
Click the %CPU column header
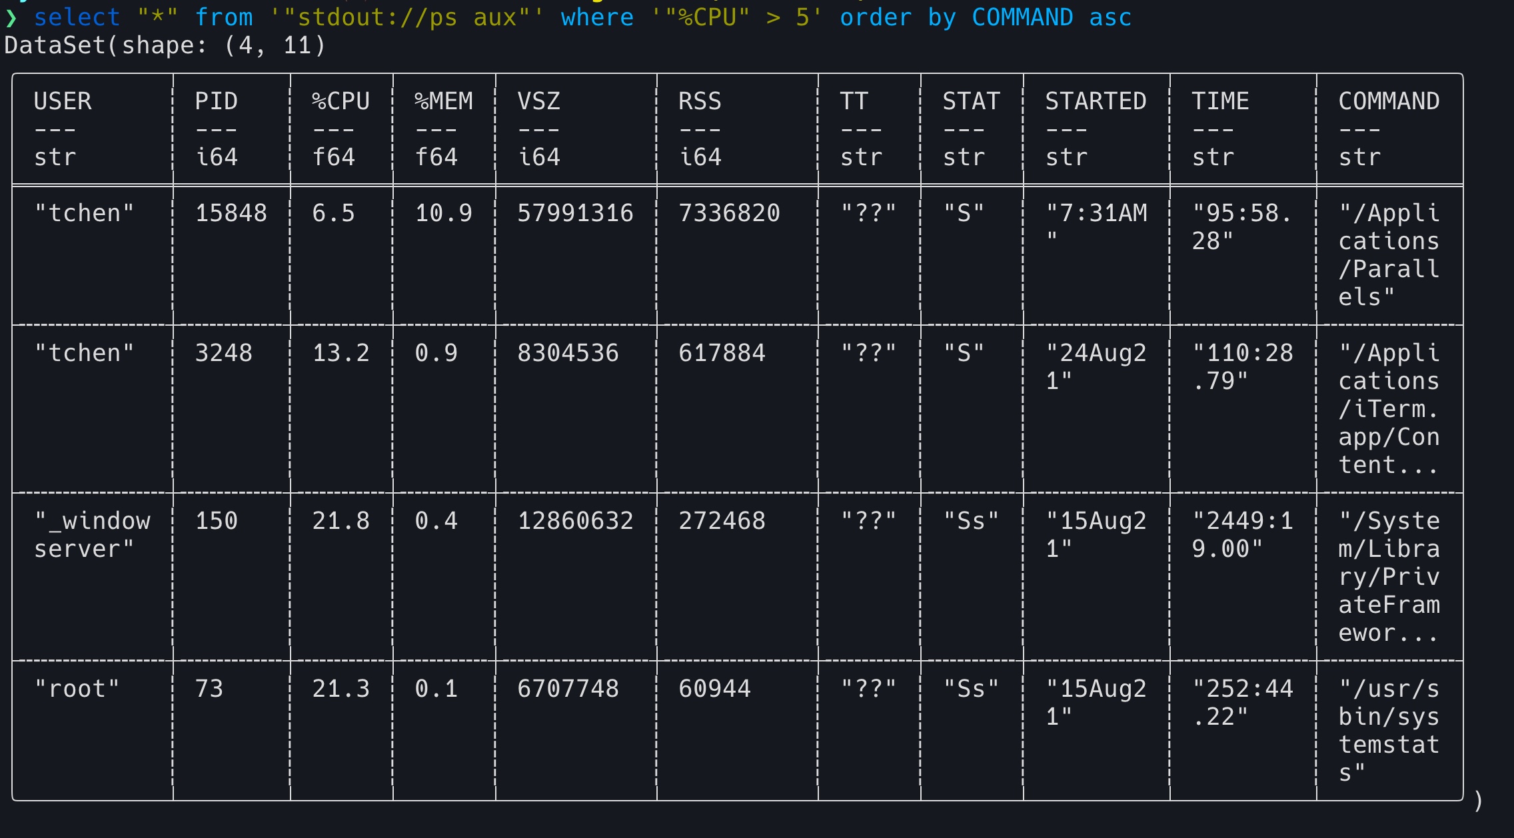pos(341,101)
